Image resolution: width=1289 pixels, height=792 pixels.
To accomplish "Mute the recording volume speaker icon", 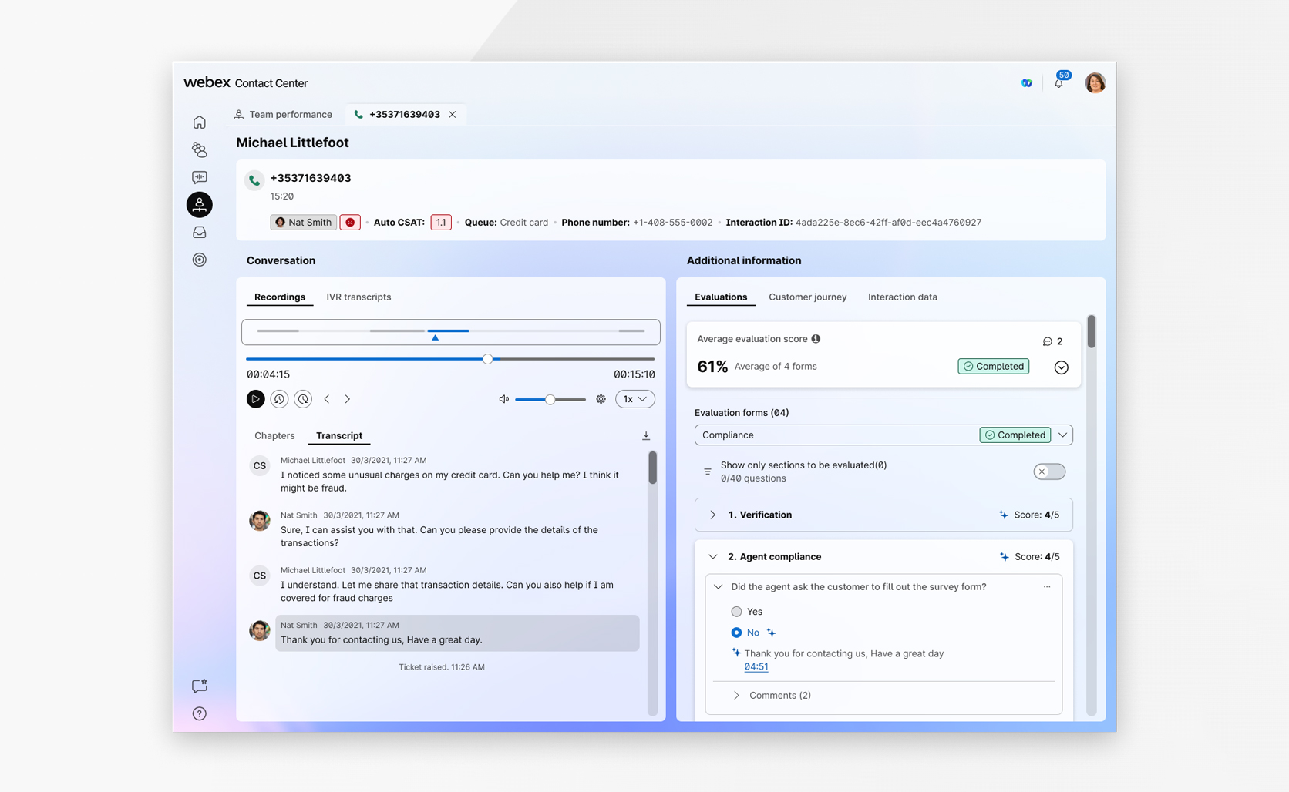I will (503, 399).
